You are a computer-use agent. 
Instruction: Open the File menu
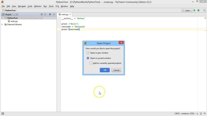[3, 6]
